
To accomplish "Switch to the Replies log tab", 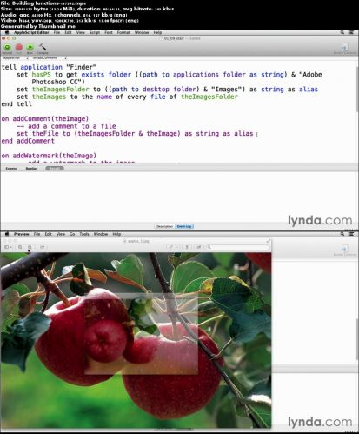I will (x=31, y=169).
